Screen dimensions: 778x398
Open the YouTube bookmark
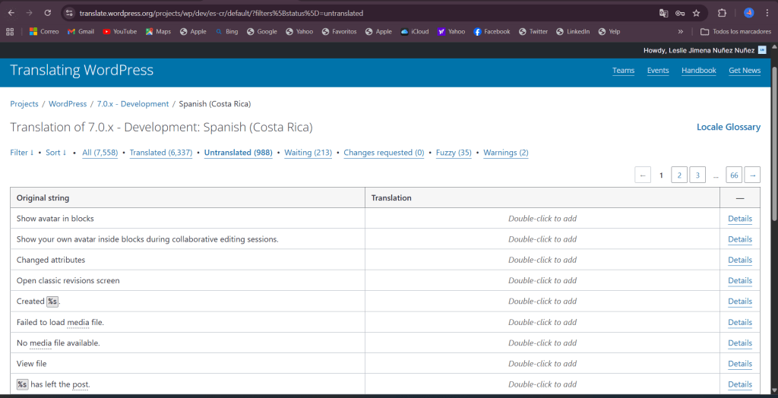(x=119, y=32)
